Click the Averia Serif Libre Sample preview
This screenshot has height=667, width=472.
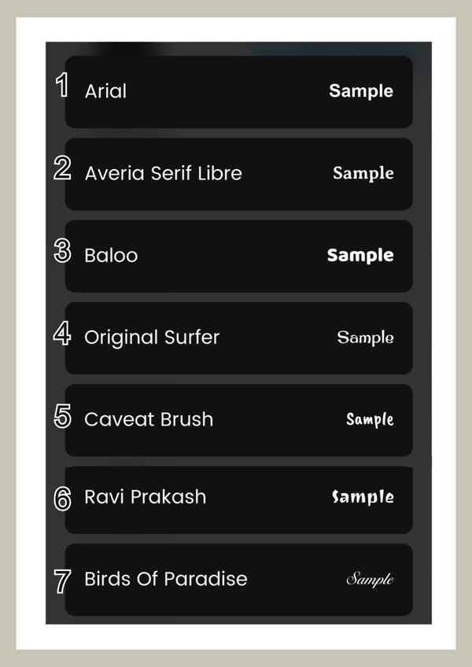(363, 173)
